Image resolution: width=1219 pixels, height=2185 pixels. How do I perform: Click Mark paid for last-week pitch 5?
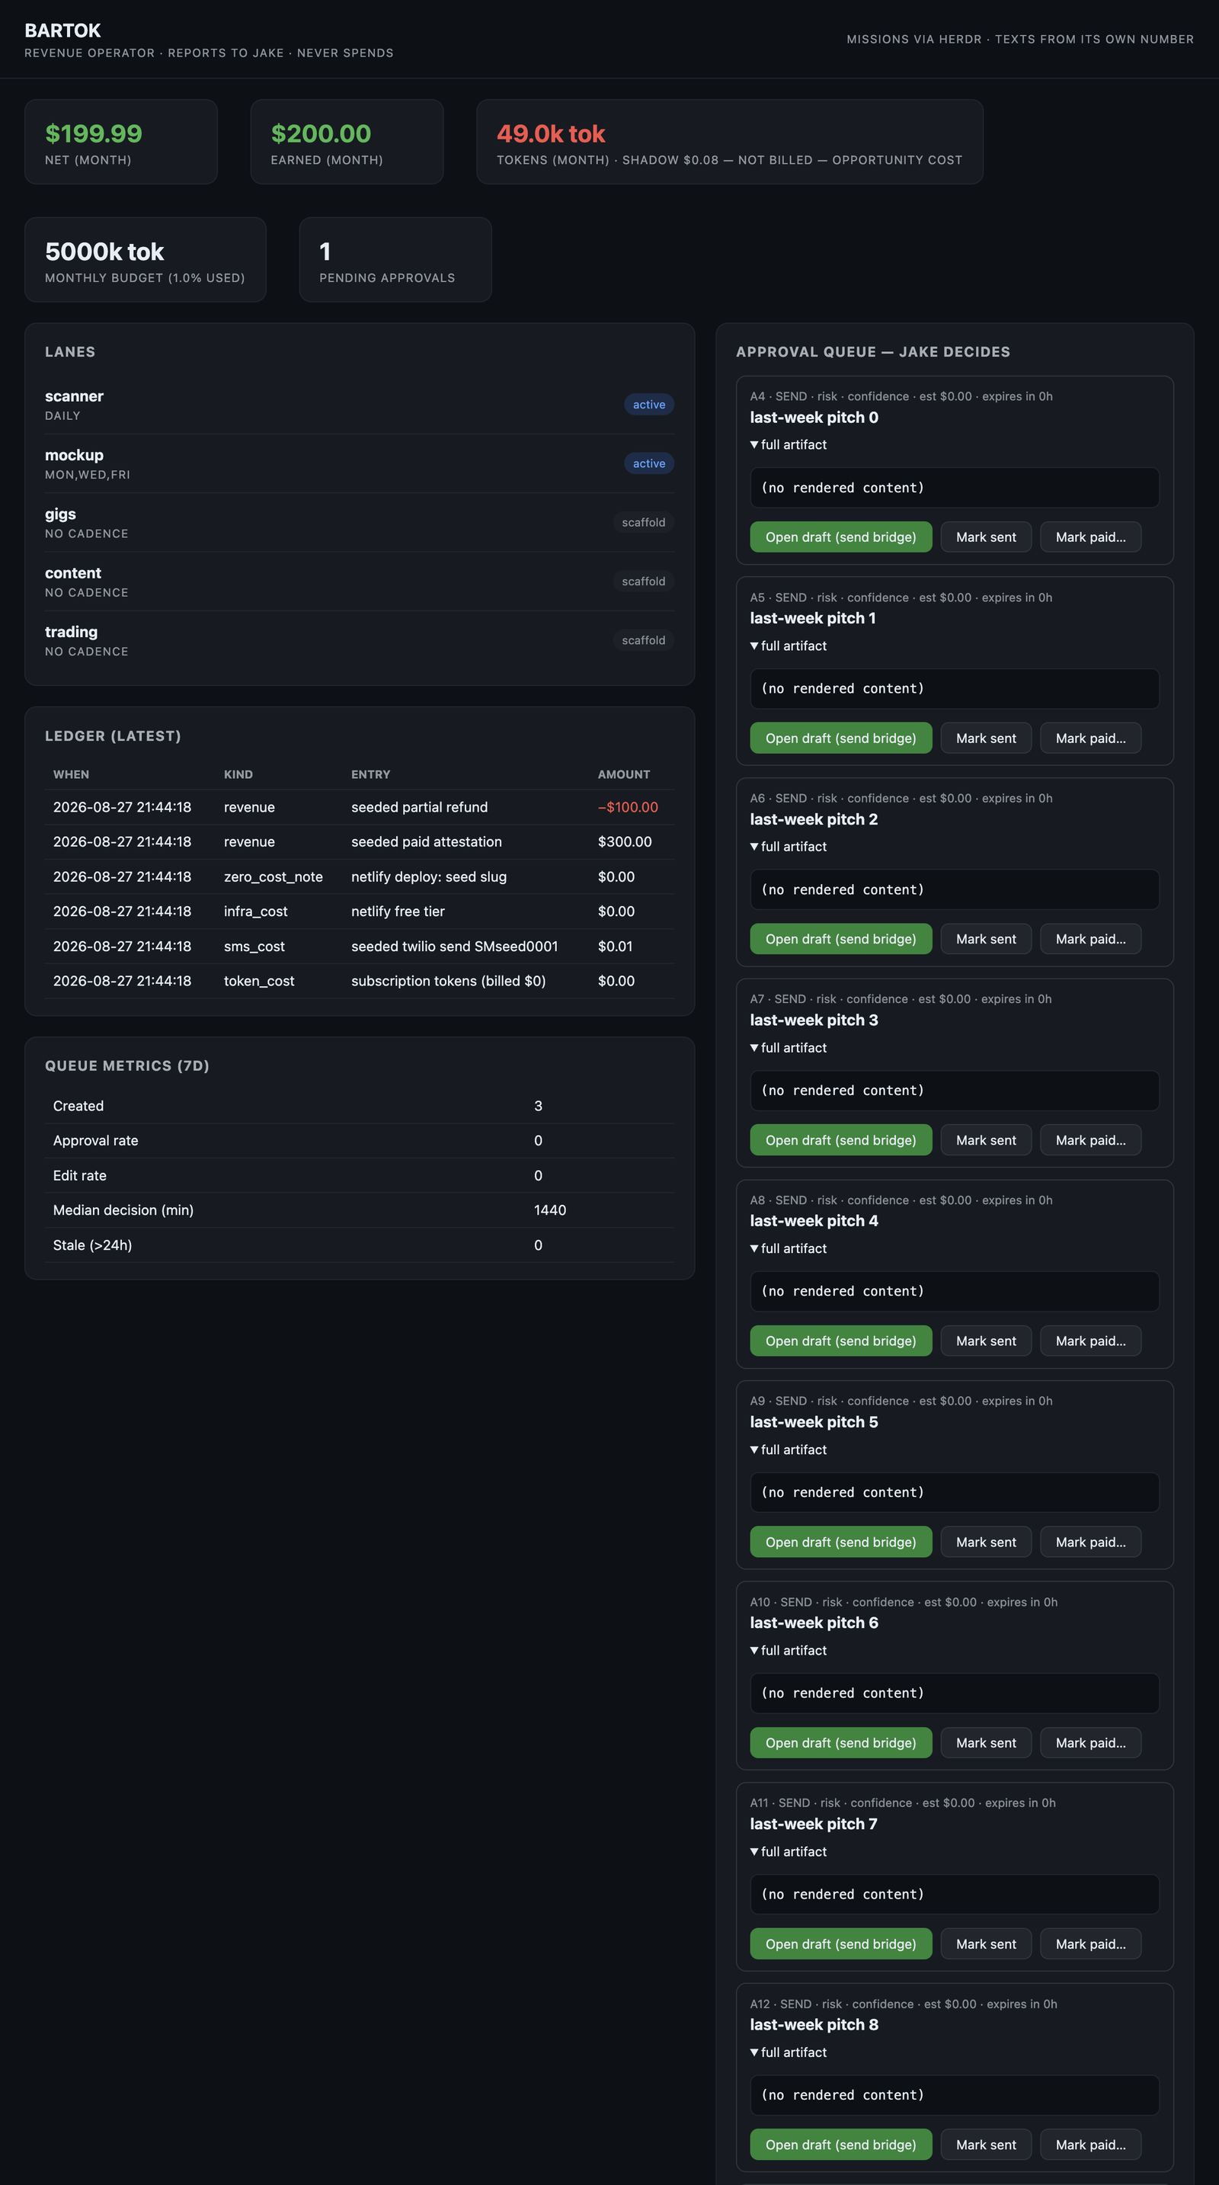tap(1090, 1542)
